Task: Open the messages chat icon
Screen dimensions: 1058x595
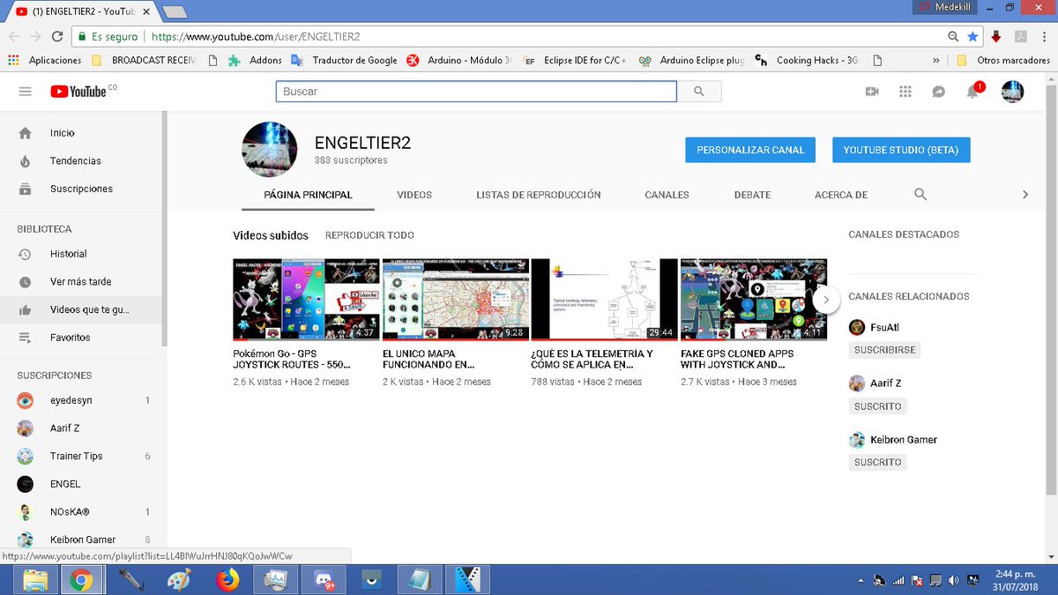Action: coord(939,92)
